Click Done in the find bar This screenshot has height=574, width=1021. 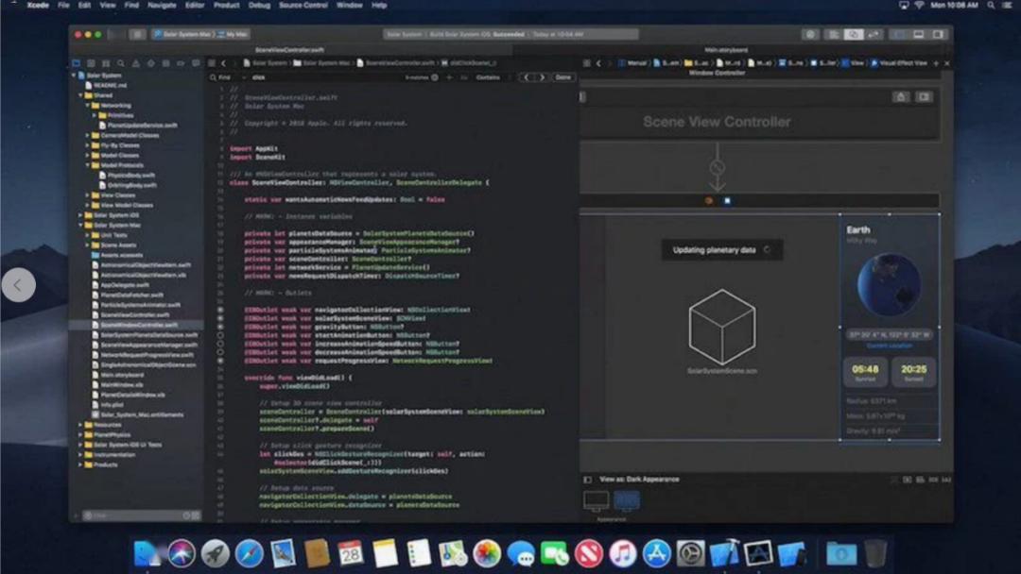coord(563,77)
